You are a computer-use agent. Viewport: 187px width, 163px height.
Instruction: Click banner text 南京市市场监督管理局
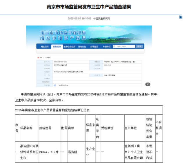click(x=63, y=32)
